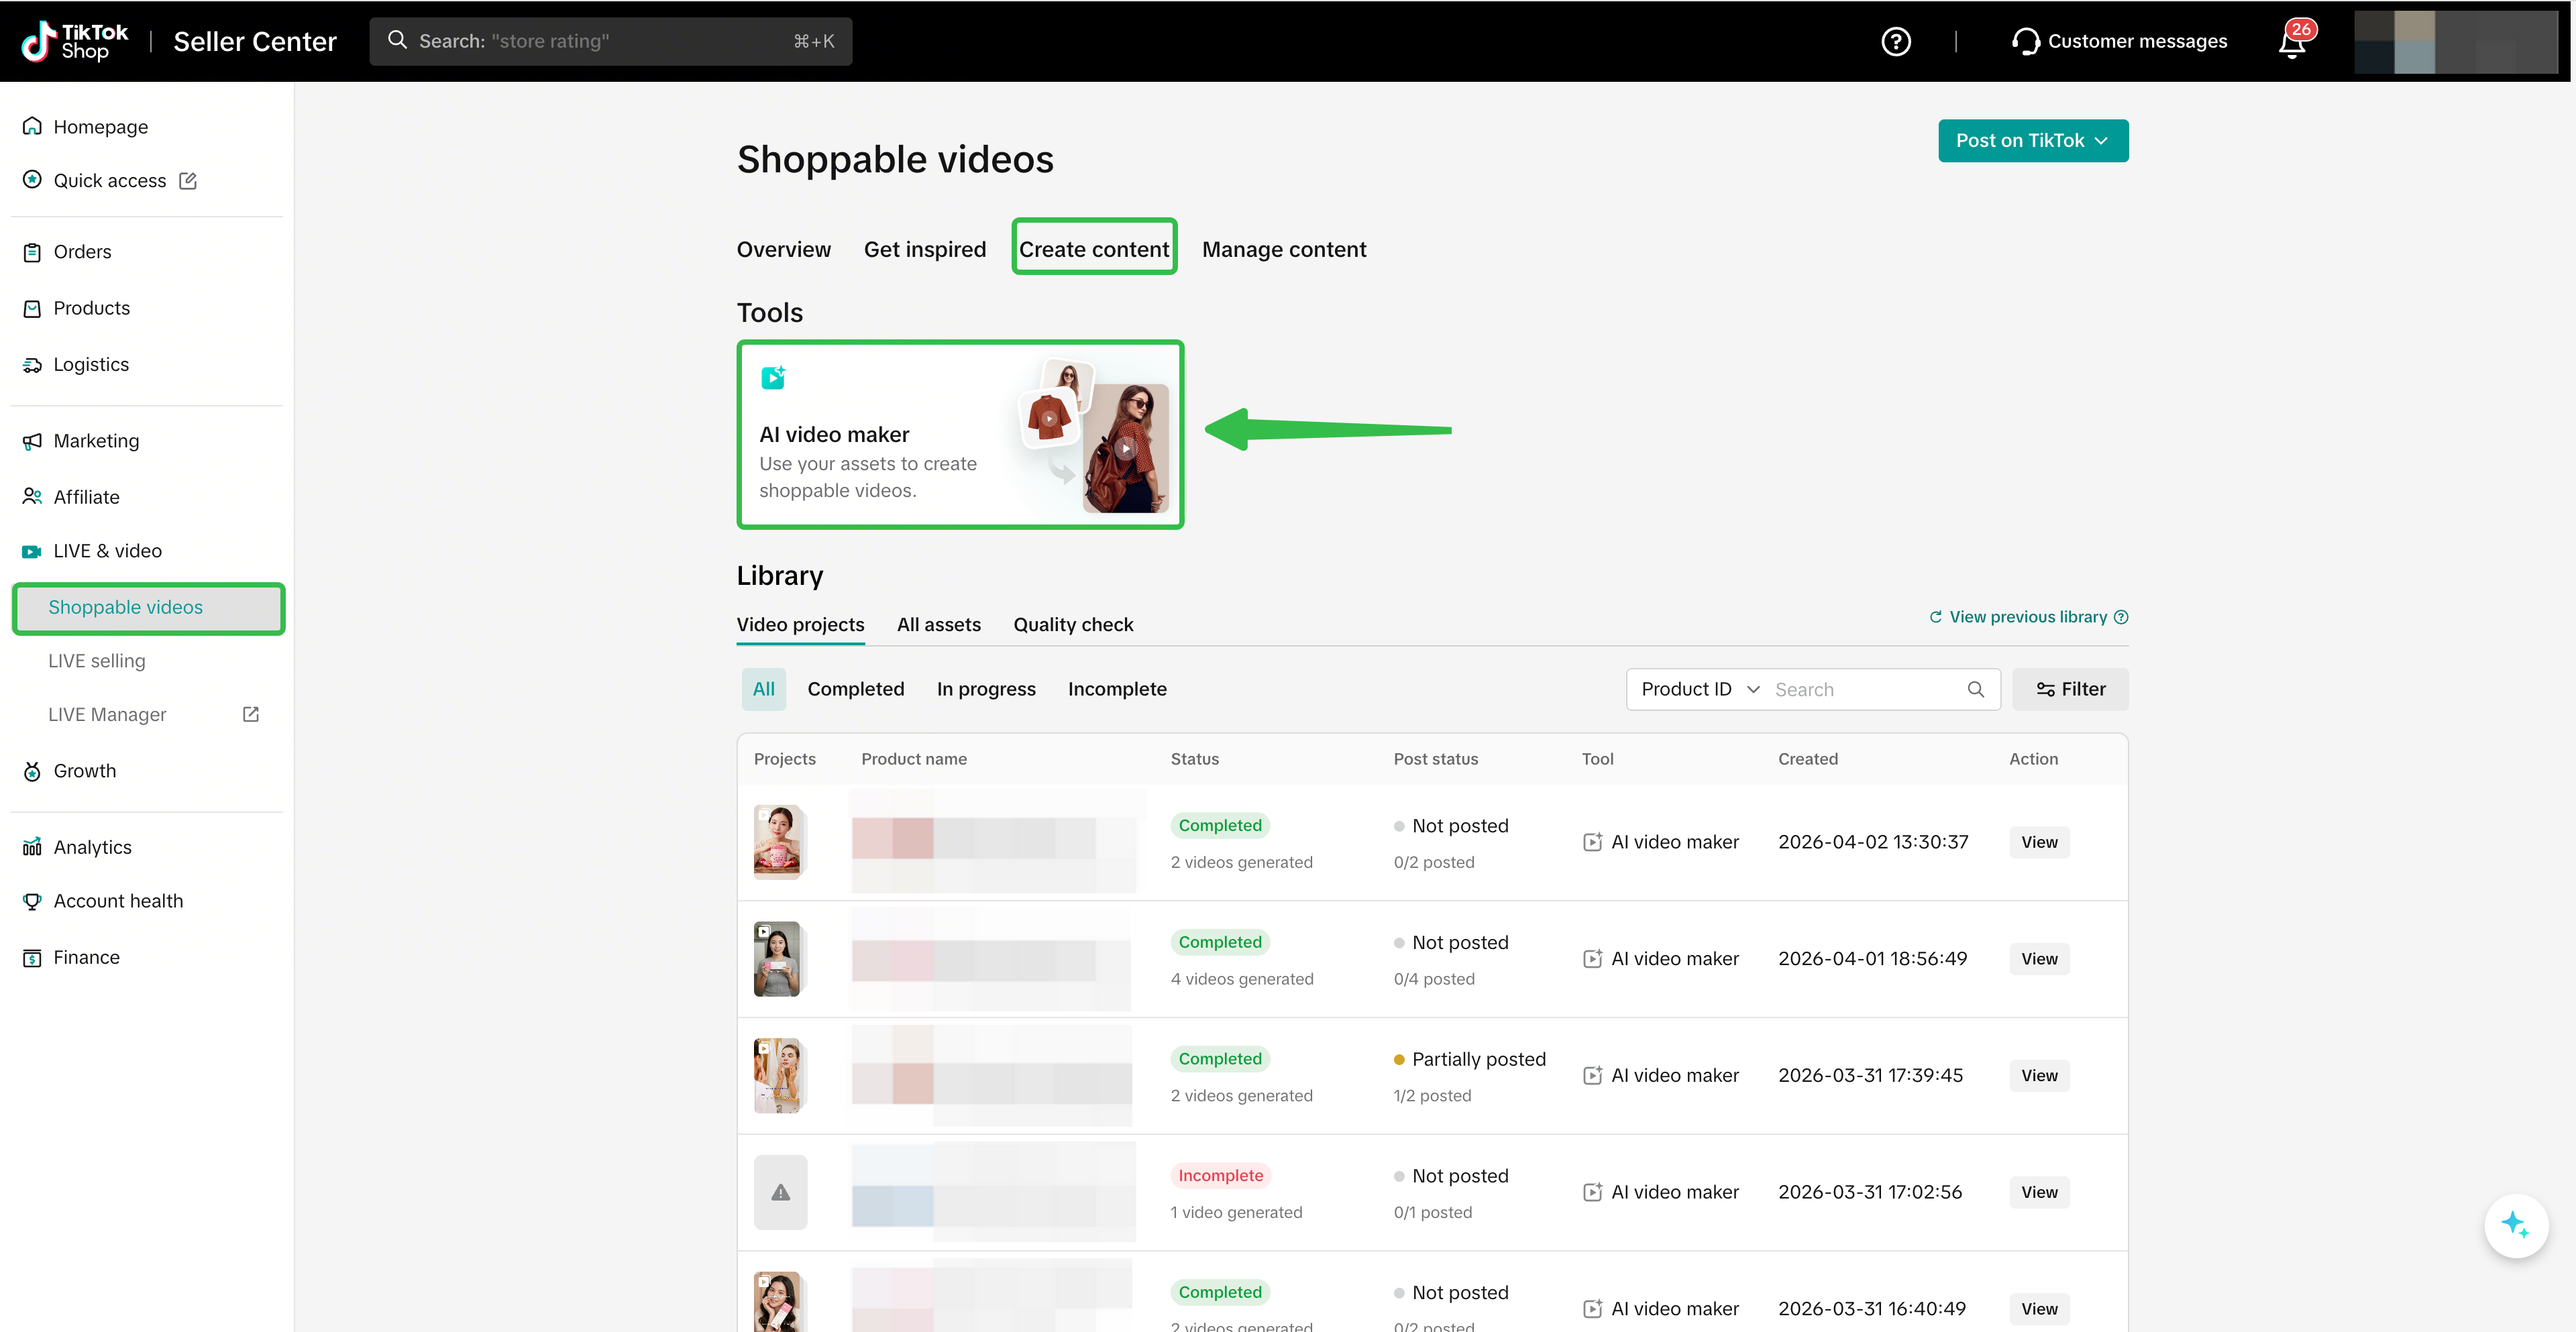Click the library search magnifier icon
Screen dimensions: 2576x1332
coord(1975,689)
